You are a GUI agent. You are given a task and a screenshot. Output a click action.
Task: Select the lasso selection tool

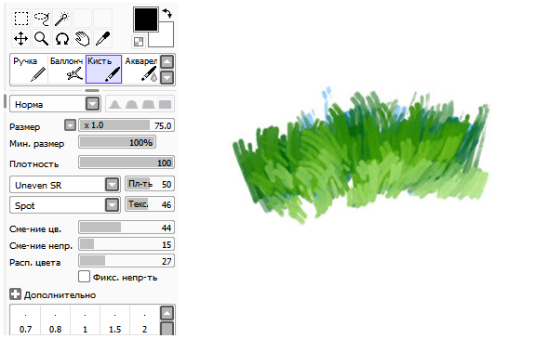42,19
